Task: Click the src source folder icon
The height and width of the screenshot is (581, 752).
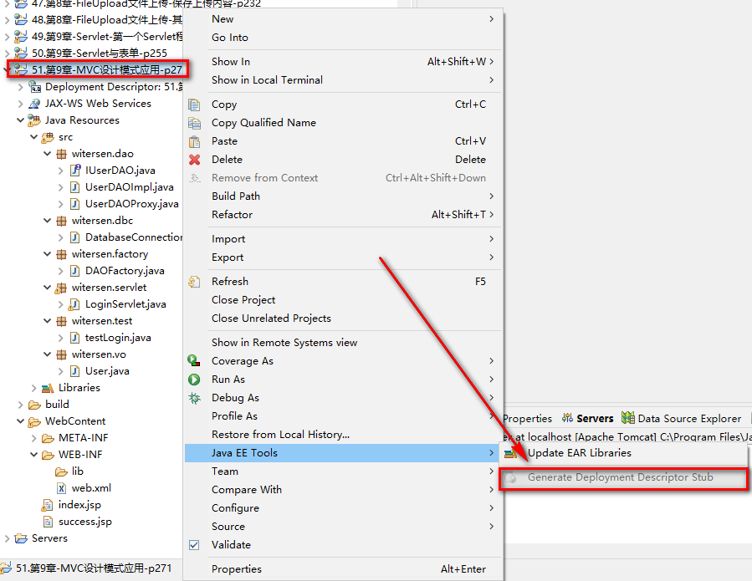Action: (x=48, y=138)
